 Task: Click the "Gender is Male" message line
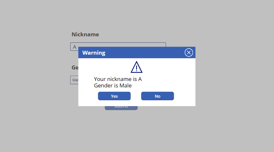click(x=113, y=85)
